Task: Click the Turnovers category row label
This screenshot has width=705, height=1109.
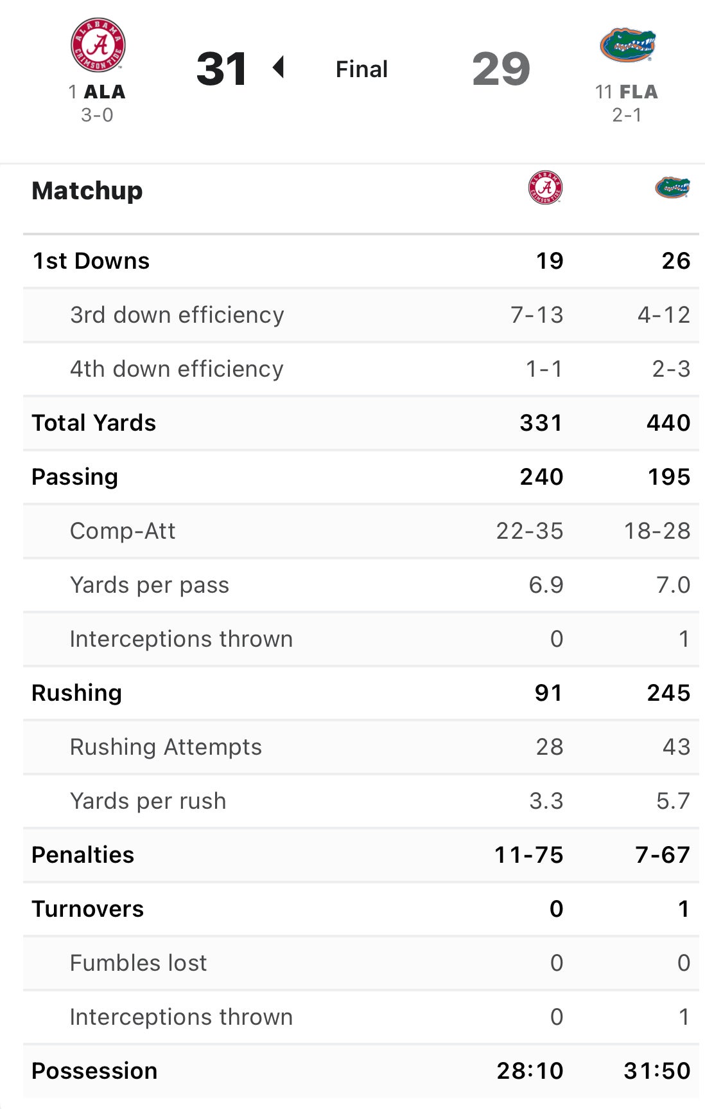Action: 87,909
